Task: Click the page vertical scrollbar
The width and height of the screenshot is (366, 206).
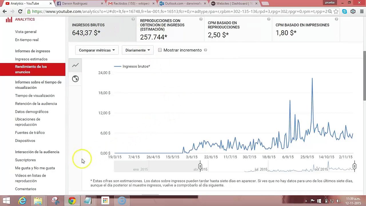Action: [x=364, y=76]
